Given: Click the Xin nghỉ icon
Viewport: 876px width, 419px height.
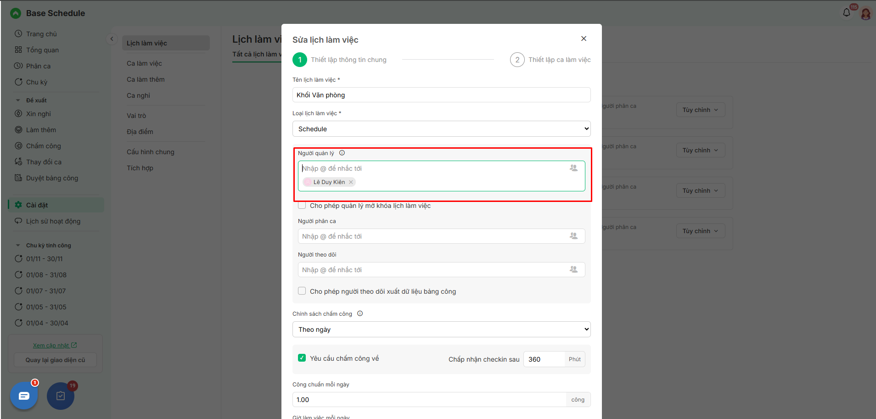Looking at the screenshot, I should point(18,113).
